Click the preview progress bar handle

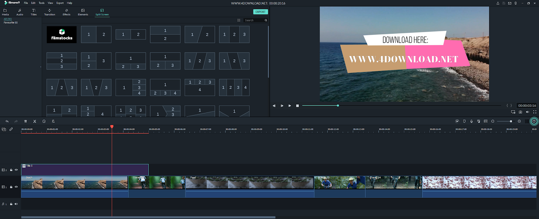pyautogui.click(x=338, y=105)
